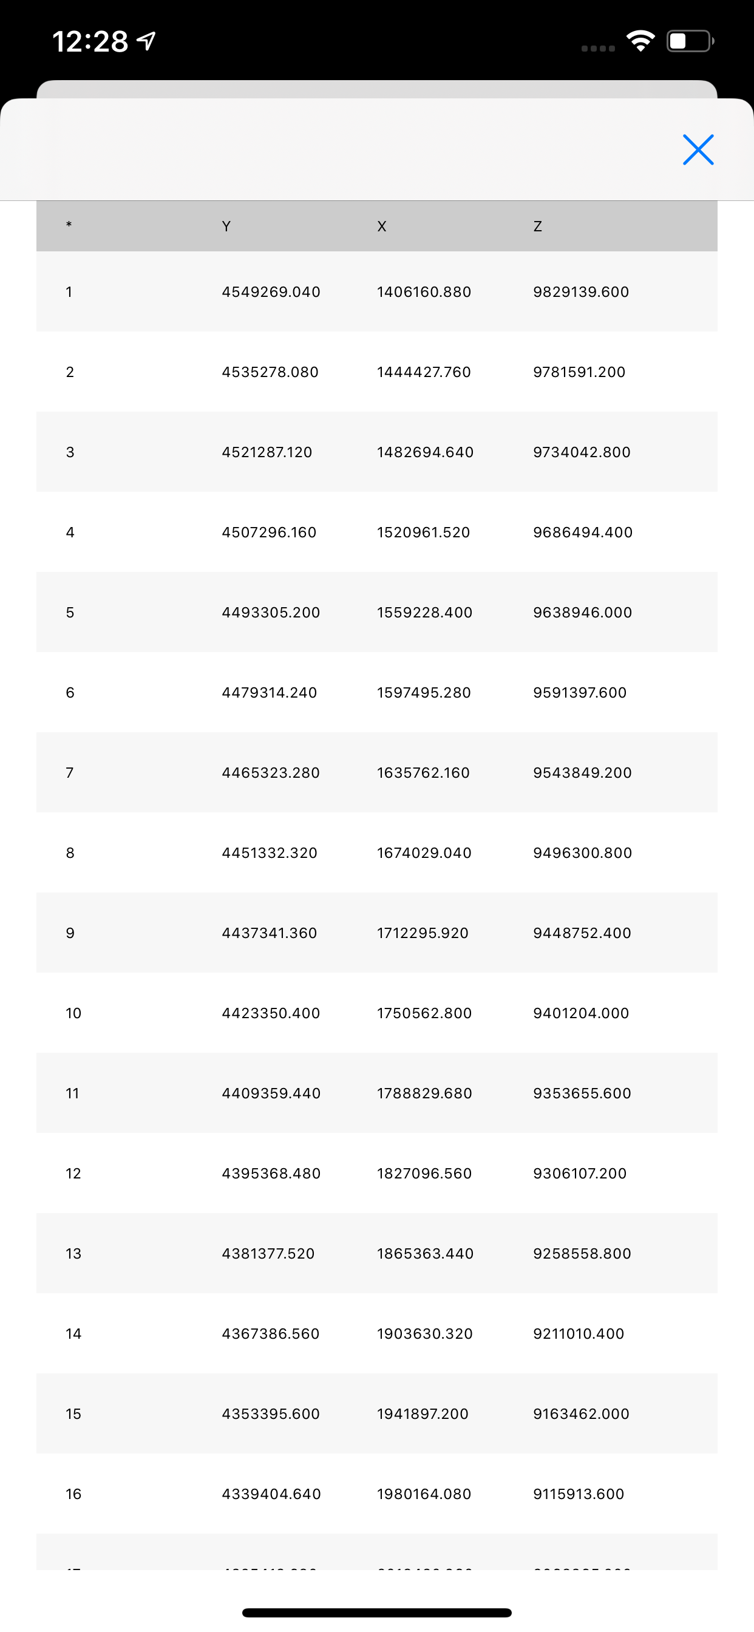
Task: Tap the Wi-Fi status icon
Action: click(640, 41)
